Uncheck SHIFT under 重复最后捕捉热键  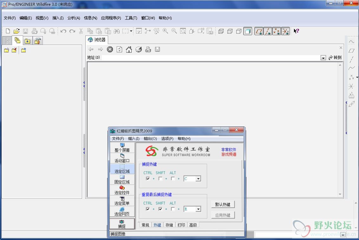point(160,209)
